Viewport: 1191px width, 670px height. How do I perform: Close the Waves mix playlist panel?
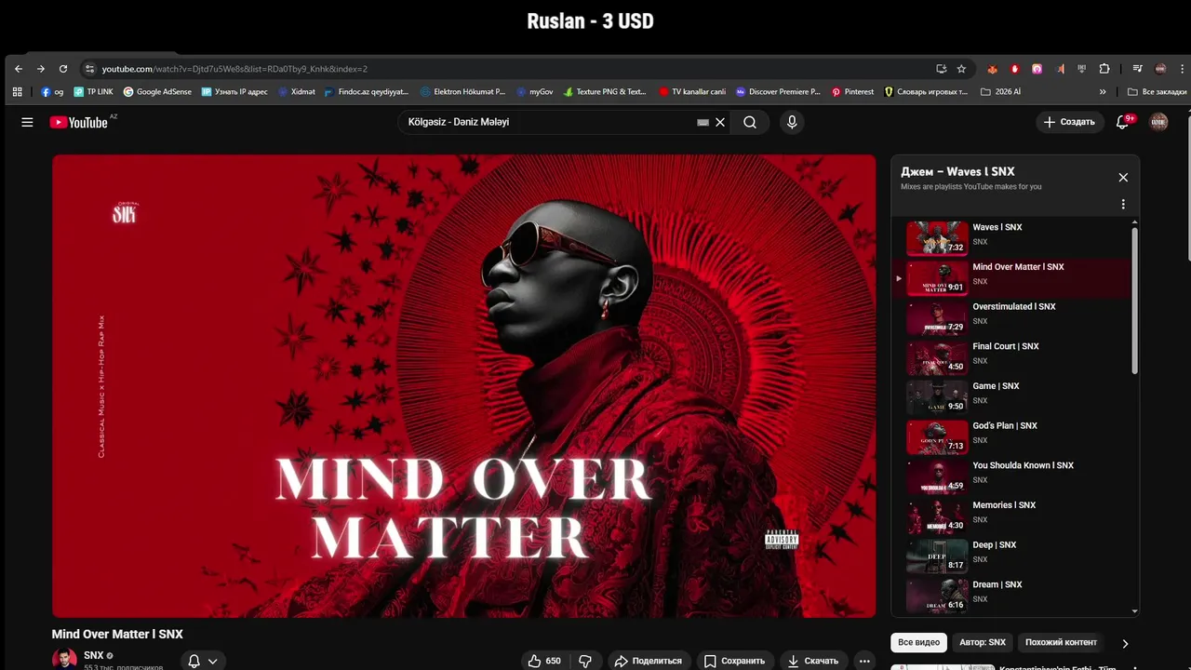(1123, 178)
